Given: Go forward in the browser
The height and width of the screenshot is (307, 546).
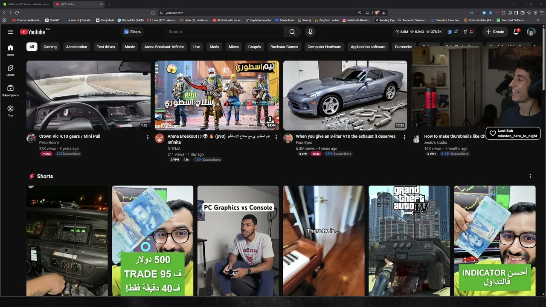Looking at the screenshot, I should click(10, 13).
